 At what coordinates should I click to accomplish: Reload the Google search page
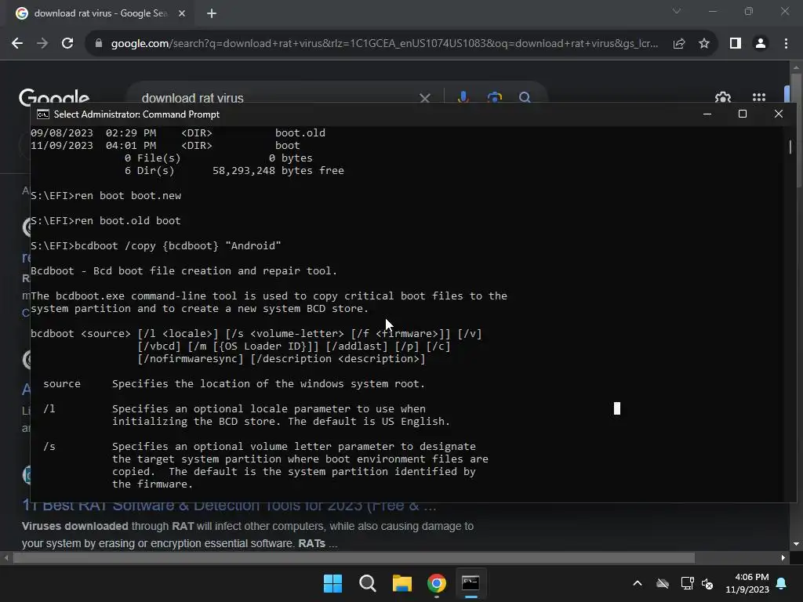coord(67,44)
